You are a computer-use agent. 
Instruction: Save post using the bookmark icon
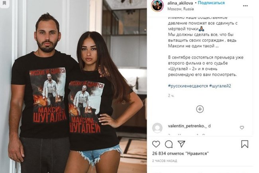point(245,144)
